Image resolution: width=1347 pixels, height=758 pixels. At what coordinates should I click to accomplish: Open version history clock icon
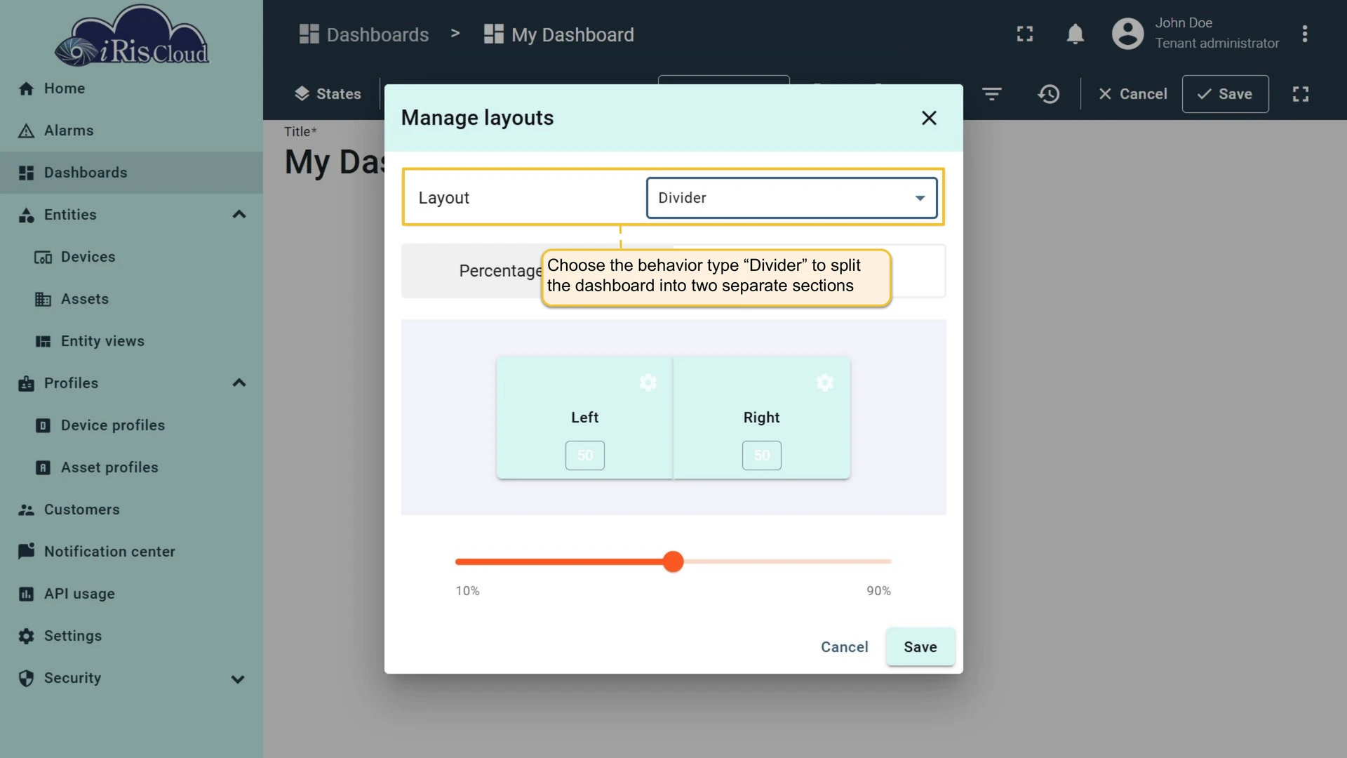[1048, 94]
